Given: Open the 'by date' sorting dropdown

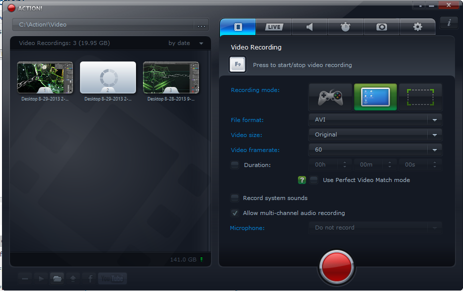Looking at the screenshot, I should [x=185, y=43].
